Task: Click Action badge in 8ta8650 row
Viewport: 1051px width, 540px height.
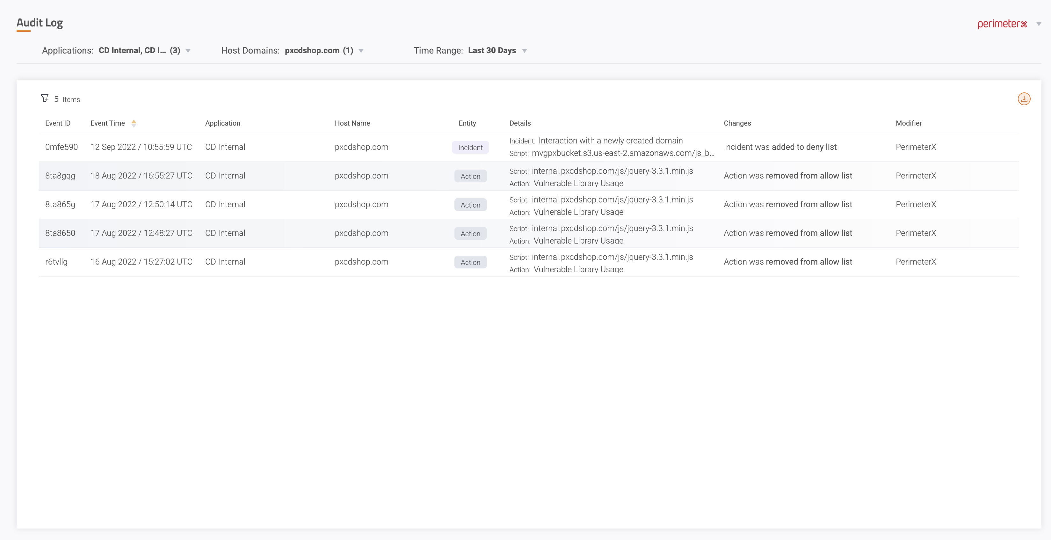Action: [470, 233]
